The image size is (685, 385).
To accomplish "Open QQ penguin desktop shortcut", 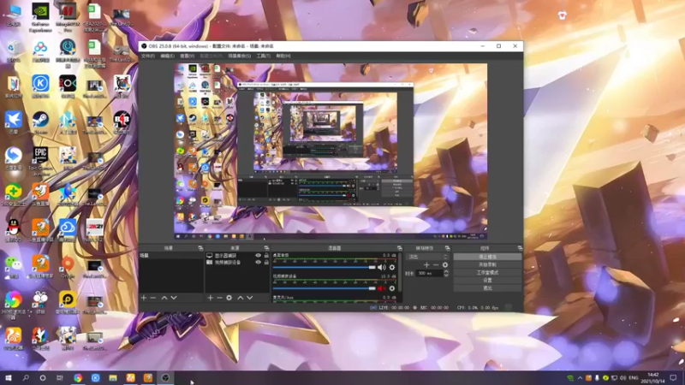I will point(14,230).
